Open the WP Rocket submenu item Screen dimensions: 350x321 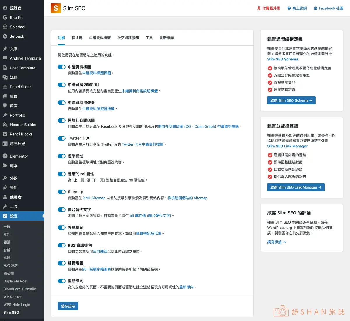coord(13,297)
